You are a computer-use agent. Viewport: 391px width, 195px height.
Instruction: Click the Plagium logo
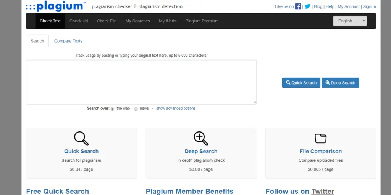coord(56,6)
